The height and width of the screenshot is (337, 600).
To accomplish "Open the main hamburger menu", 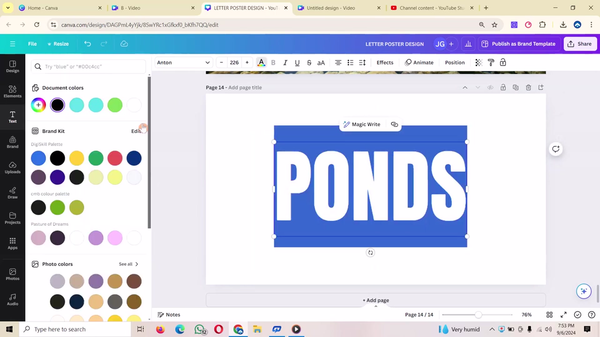I will (x=12, y=44).
